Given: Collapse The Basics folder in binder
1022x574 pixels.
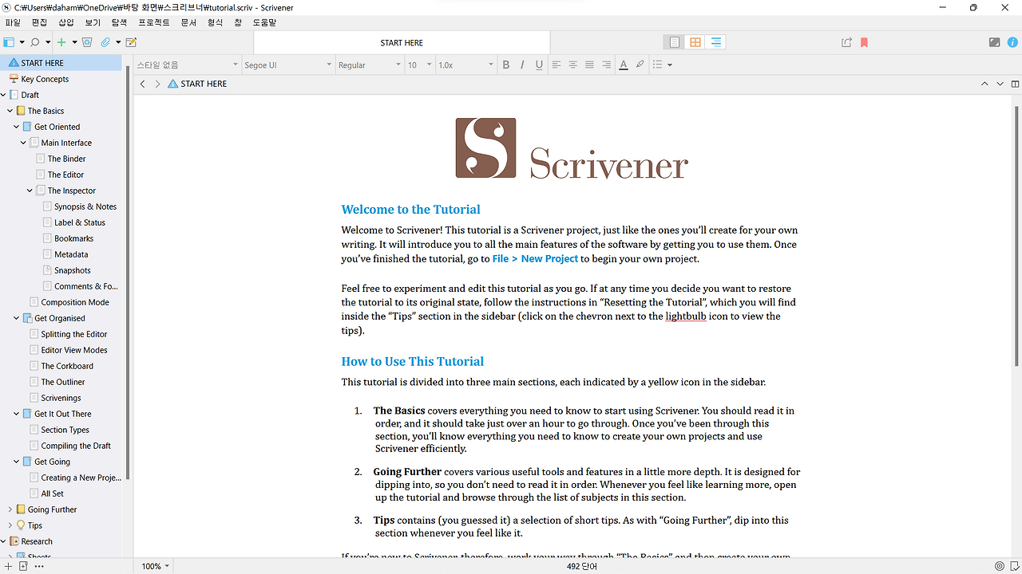Looking at the screenshot, I should 10,111.
